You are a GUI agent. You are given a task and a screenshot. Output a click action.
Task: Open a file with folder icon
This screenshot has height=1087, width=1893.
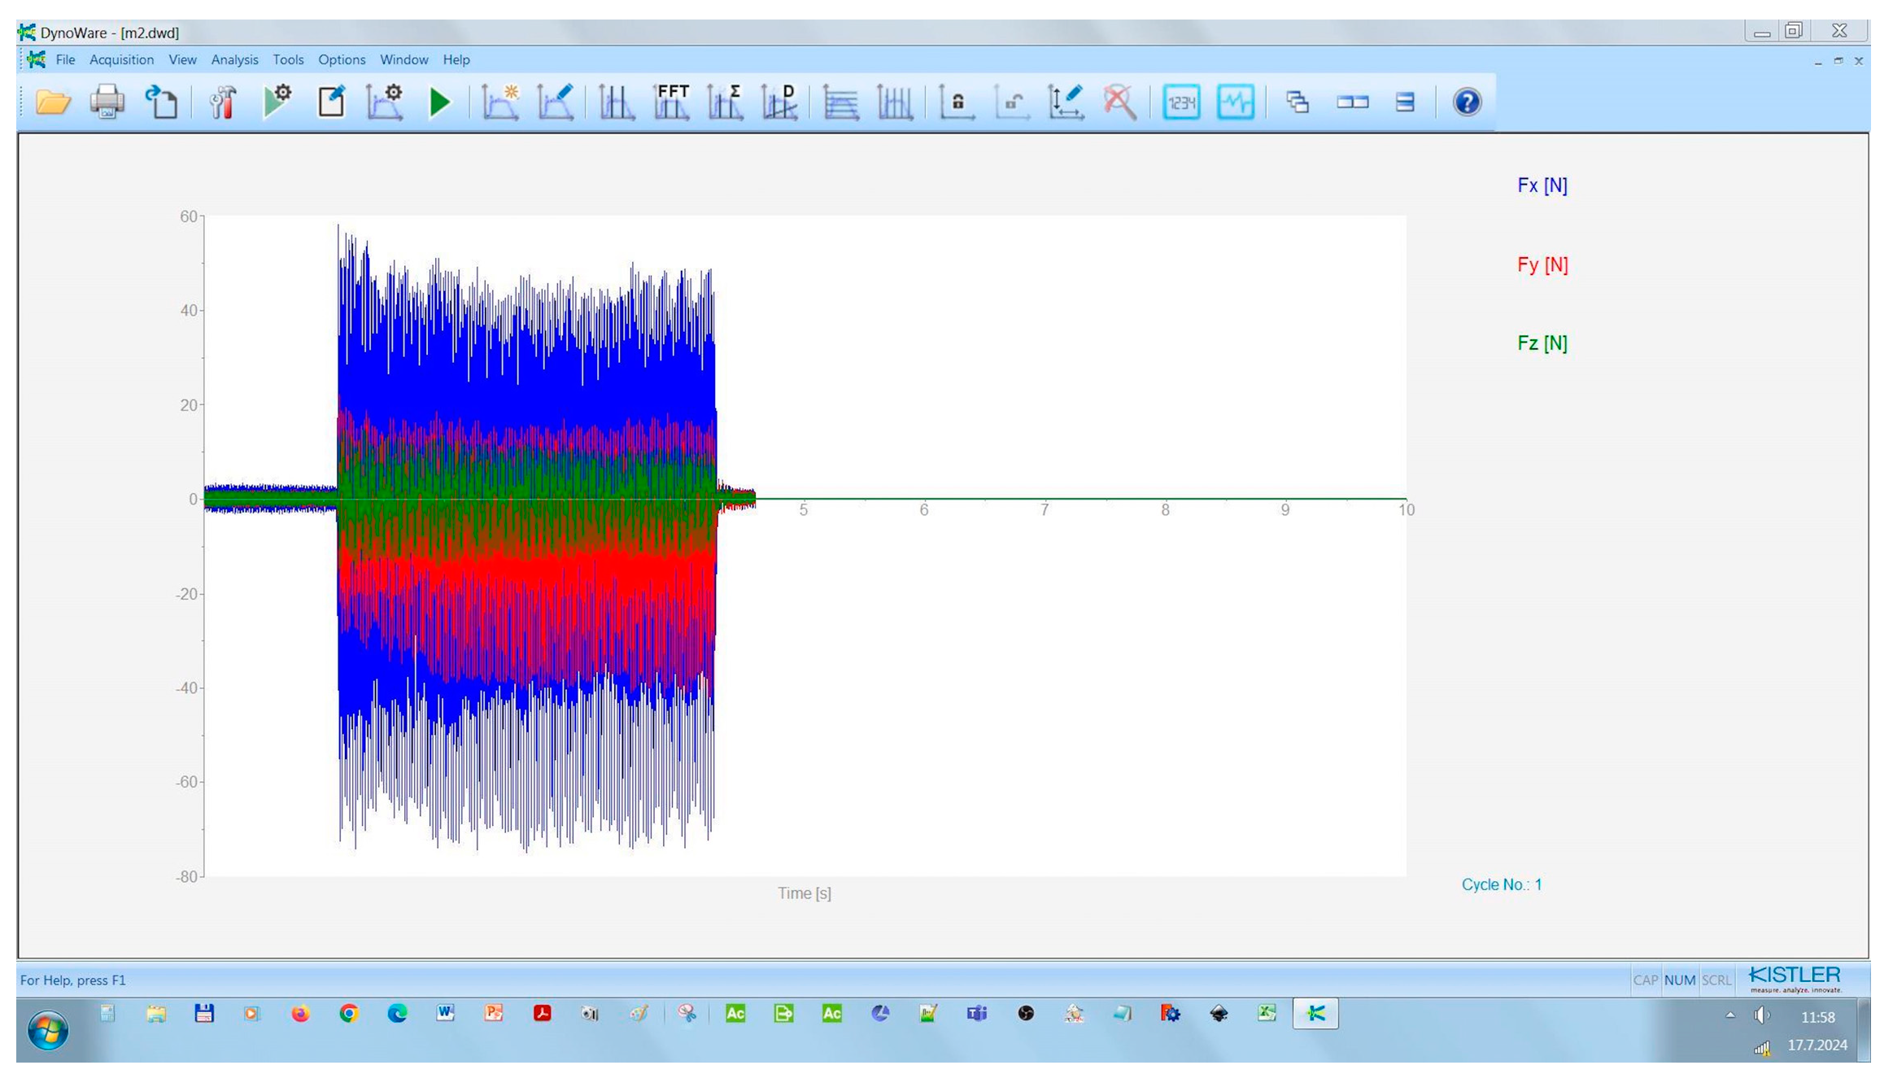click(x=53, y=103)
